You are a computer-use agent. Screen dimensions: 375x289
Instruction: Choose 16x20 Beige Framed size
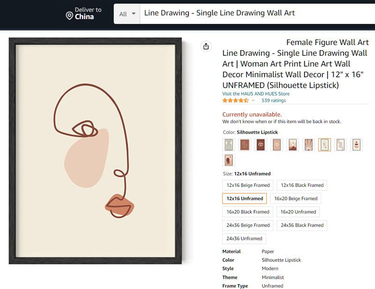(296, 199)
